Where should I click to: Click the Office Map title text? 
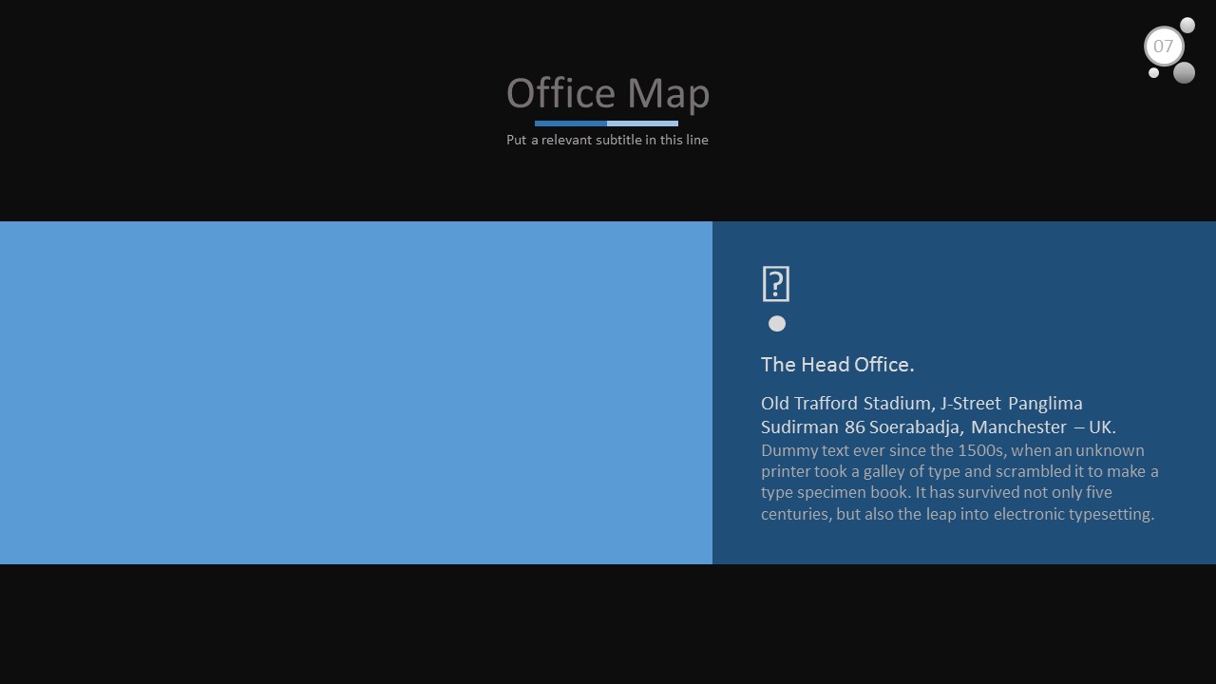tap(608, 93)
